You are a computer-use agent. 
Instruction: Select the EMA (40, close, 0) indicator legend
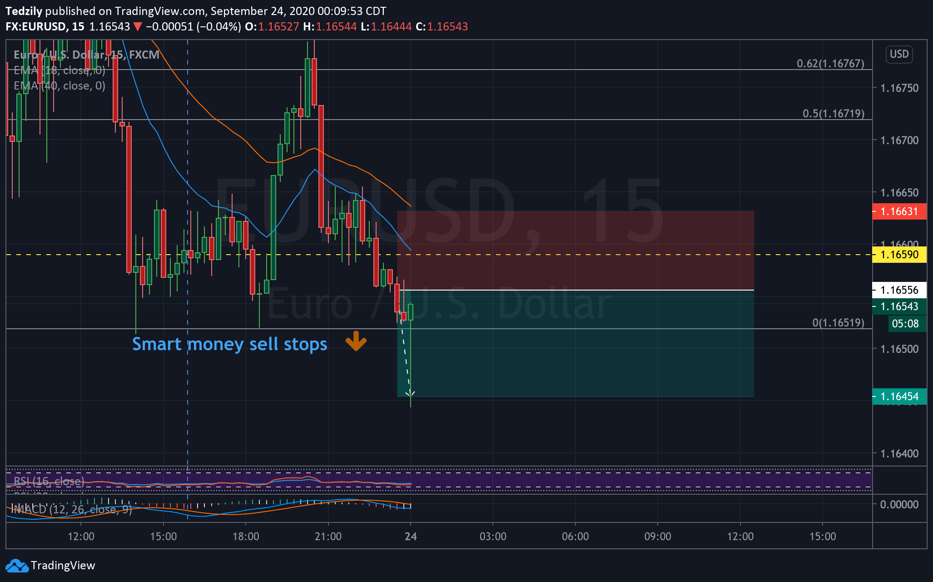pyautogui.click(x=60, y=86)
